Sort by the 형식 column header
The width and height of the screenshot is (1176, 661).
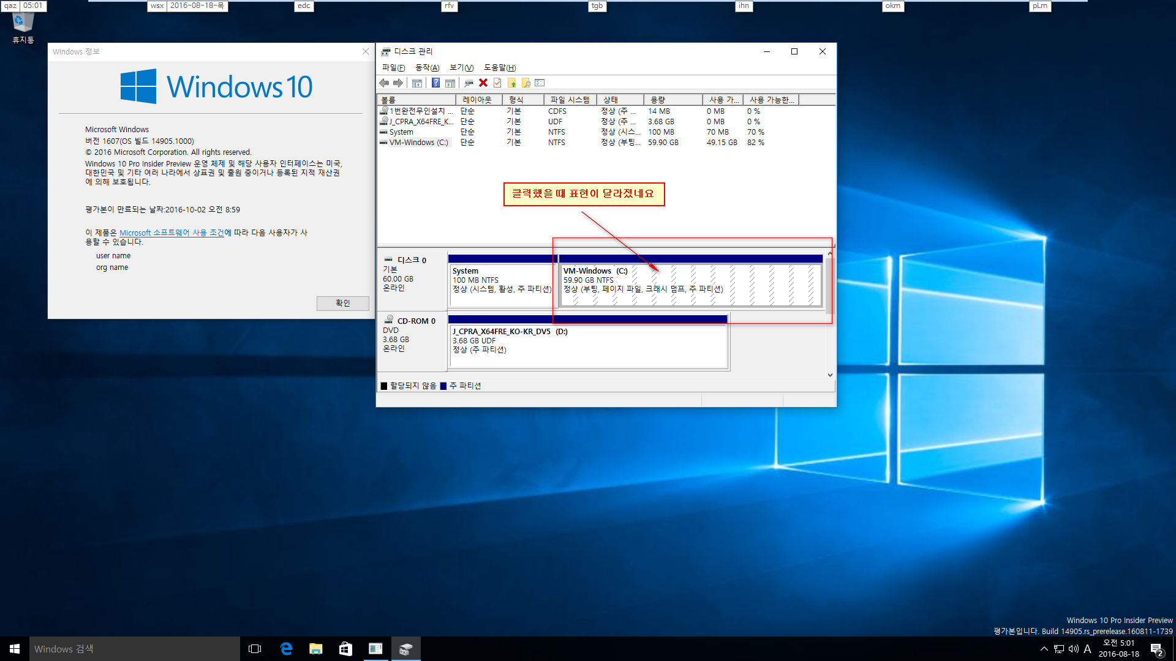pos(523,100)
